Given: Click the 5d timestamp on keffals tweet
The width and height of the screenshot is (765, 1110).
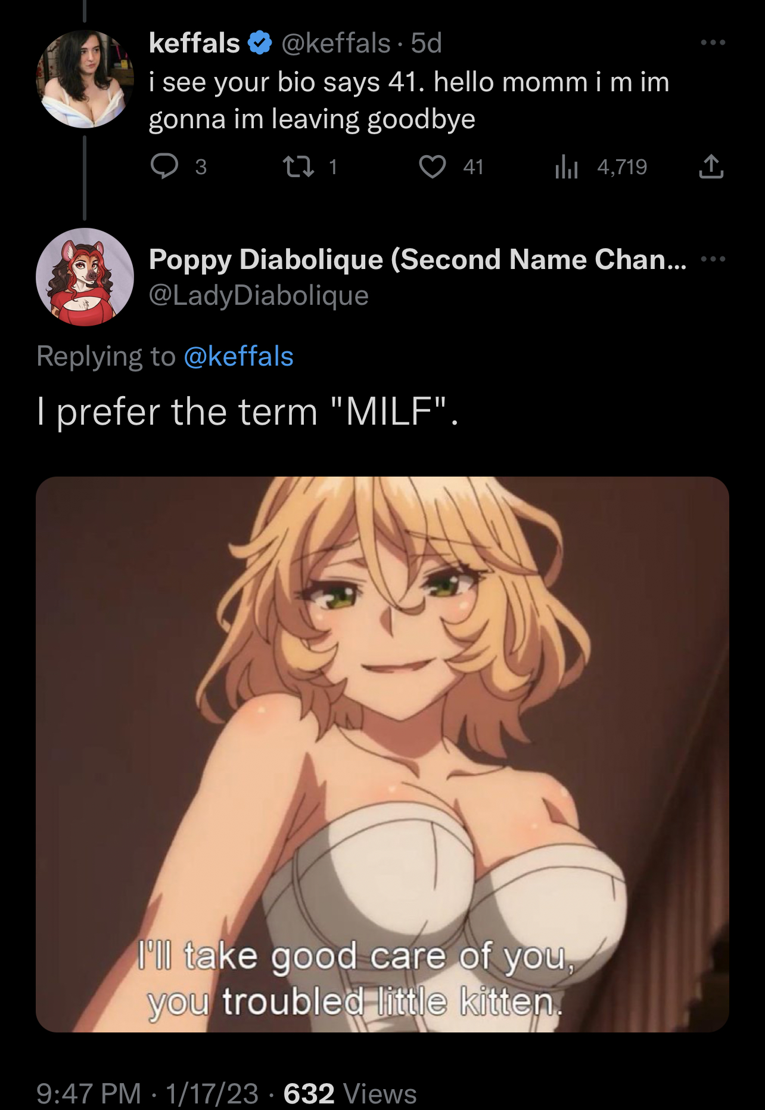Looking at the screenshot, I should 427,43.
